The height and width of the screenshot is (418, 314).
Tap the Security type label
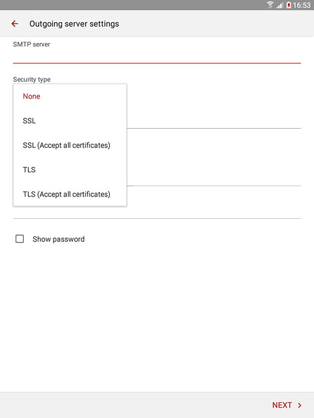[x=32, y=80]
